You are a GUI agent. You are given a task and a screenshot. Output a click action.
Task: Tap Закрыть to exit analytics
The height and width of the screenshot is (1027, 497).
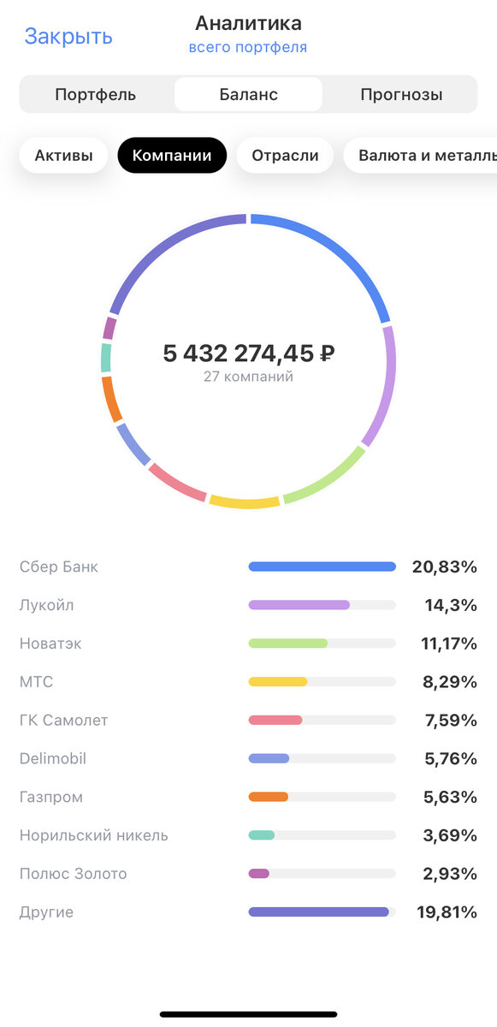click(67, 36)
